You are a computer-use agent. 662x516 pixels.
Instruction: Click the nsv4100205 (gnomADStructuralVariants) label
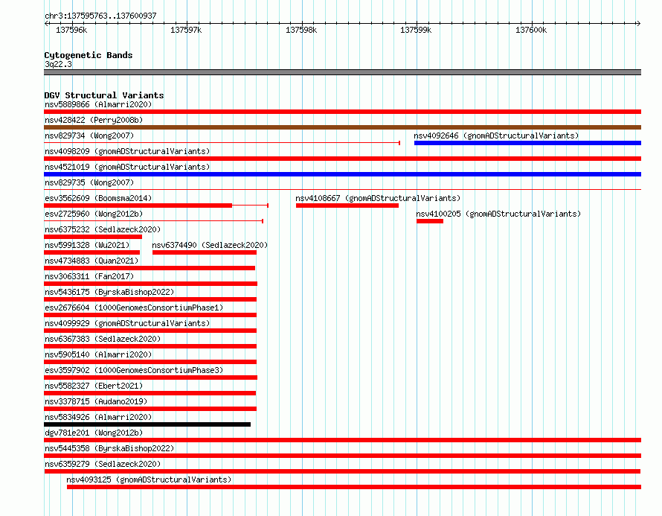[x=498, y=214]
